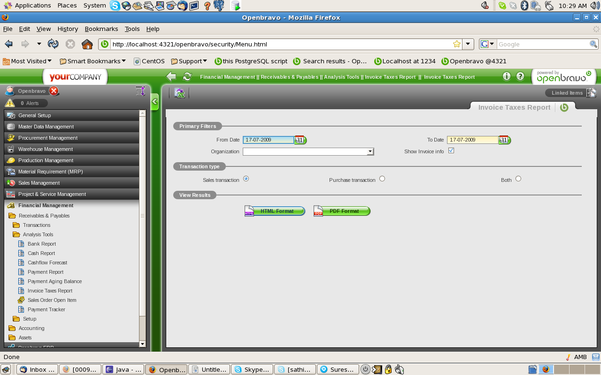
Task: Click Firefox Back navigation arrow
Action: [x=8, y=44]
